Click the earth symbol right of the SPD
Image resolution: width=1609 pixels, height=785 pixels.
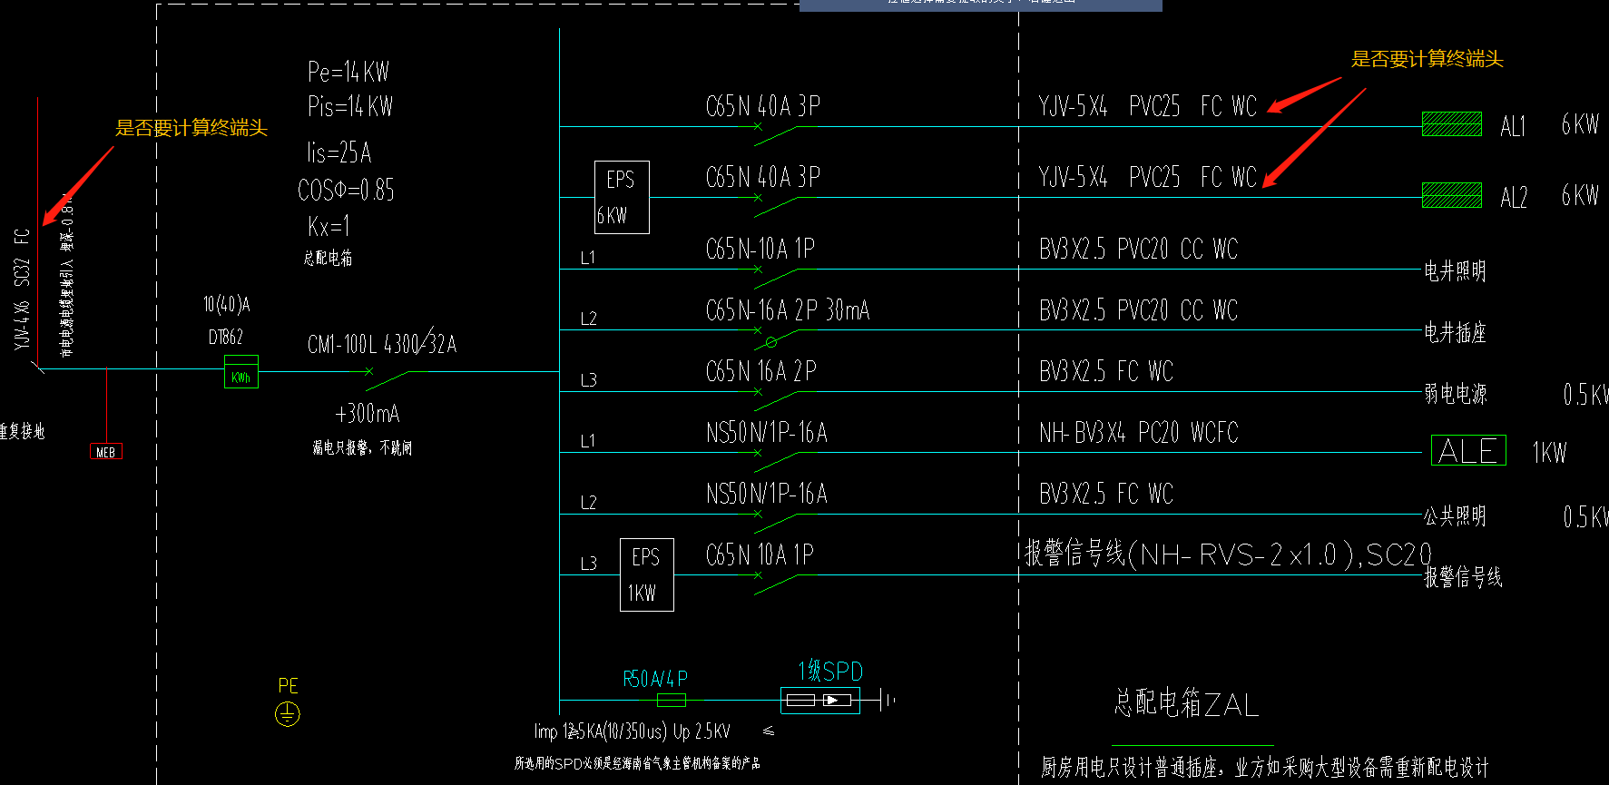tap(888, 700)
